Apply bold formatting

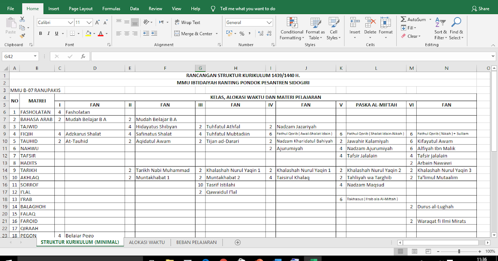pyautogui.click(x=40, y=33)
